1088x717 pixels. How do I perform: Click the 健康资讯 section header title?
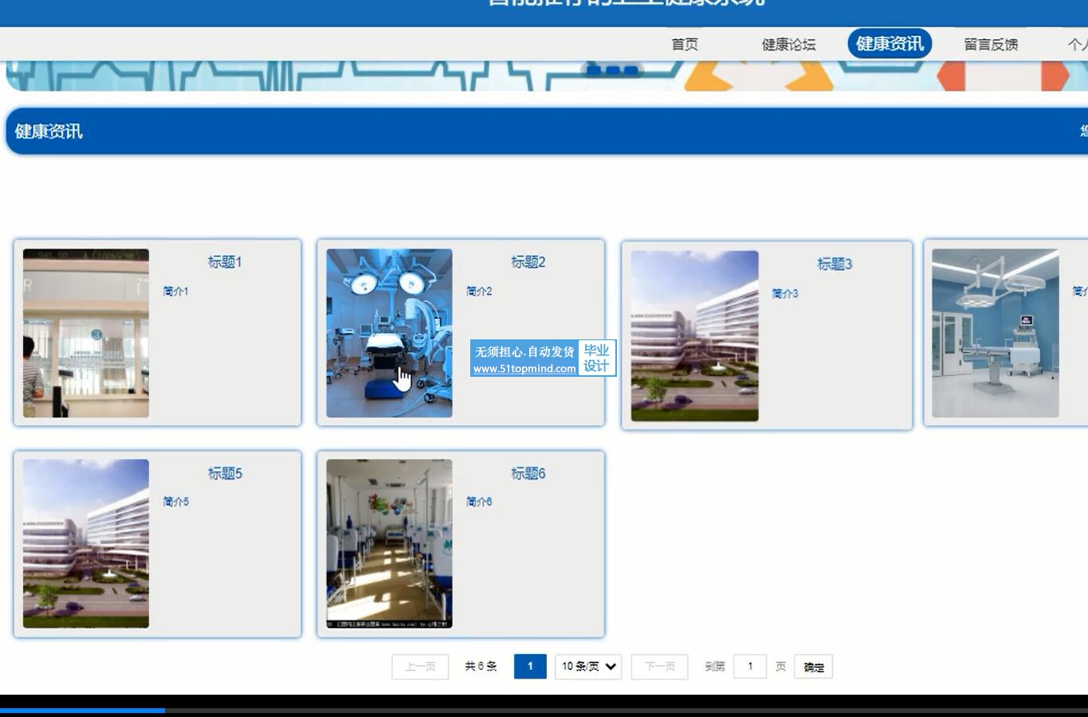pyautogui.click(x=49, y=131)
